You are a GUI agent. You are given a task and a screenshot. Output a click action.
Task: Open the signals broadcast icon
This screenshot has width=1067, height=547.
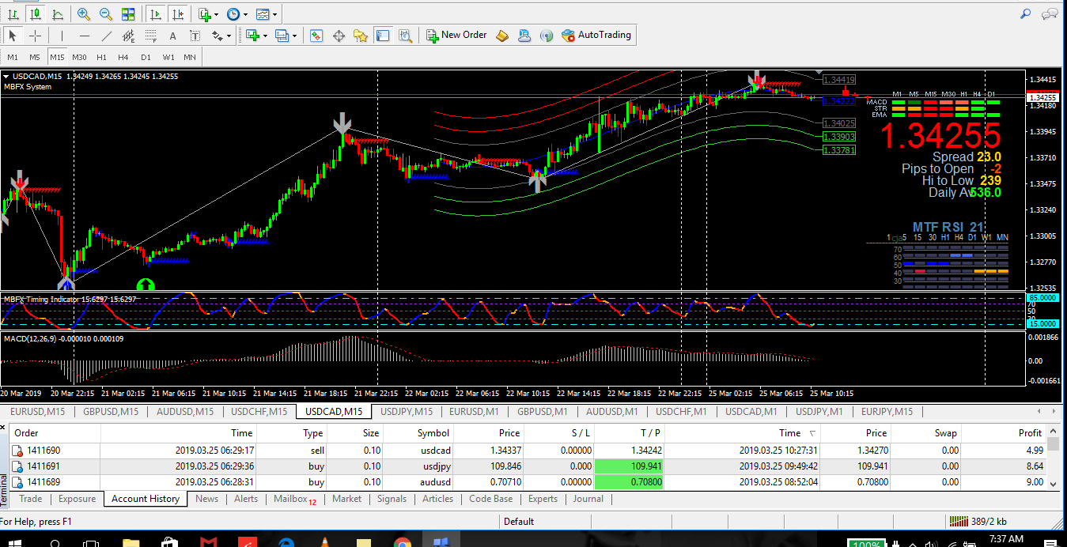click(546, 36)
